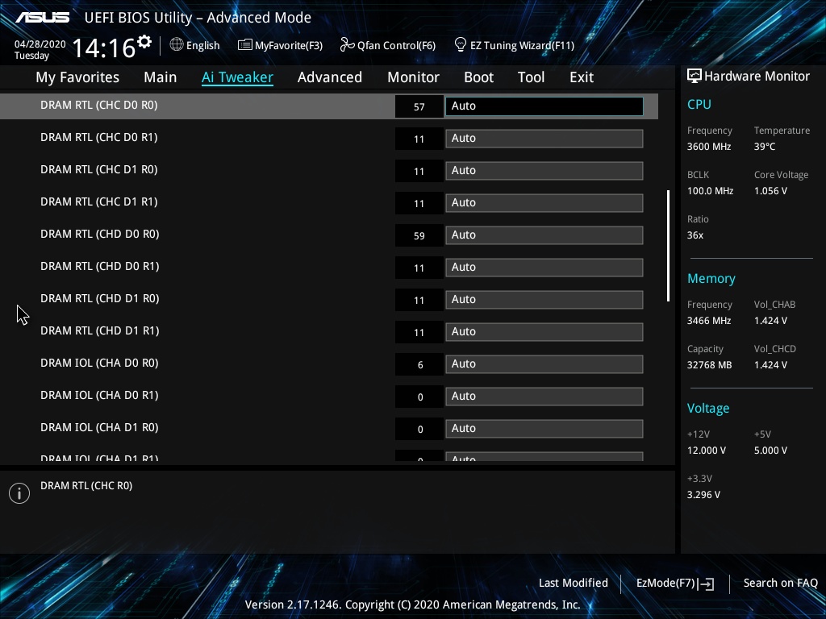Click +12V reading 12.000 V

pyautogui.click(x=707, y=451)
